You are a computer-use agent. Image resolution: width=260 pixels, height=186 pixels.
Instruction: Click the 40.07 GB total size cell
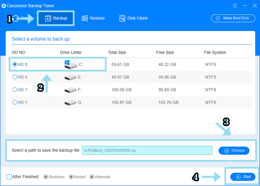[120, 77]
